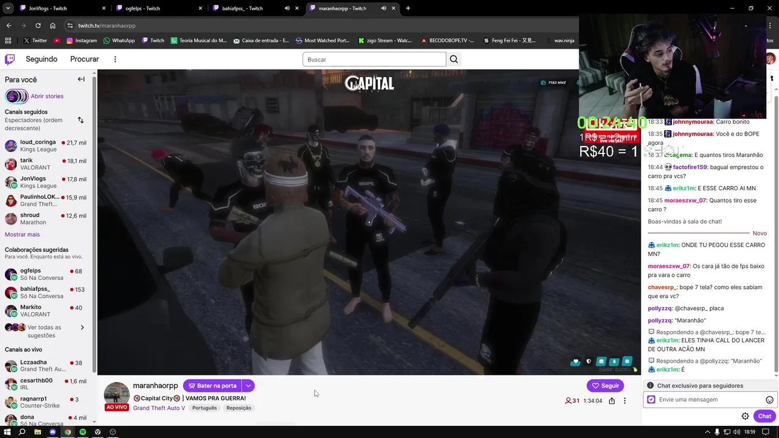Follow the channel with Seguir

tap(605, 386)
